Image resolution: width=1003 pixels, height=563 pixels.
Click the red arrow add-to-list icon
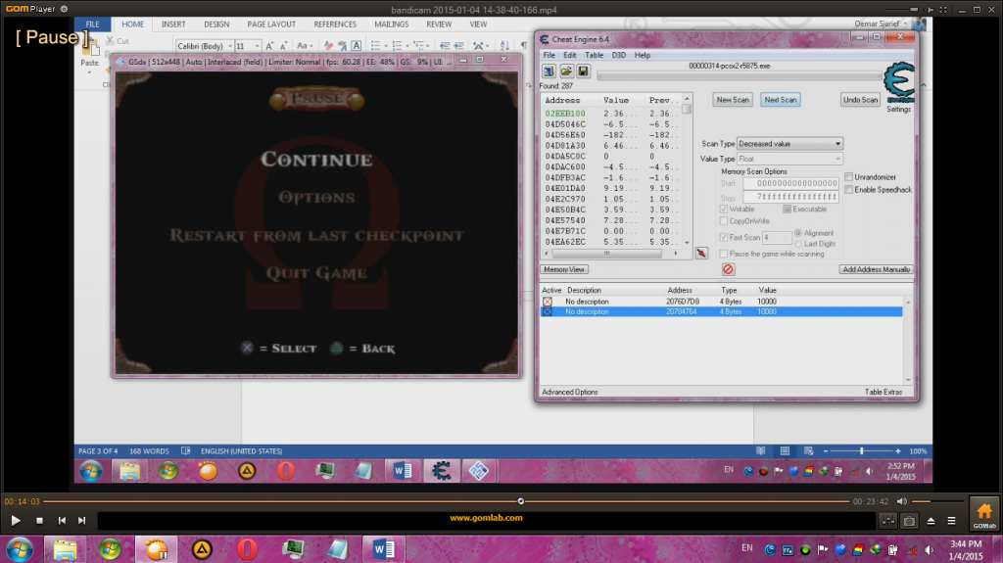coord(701,254)
